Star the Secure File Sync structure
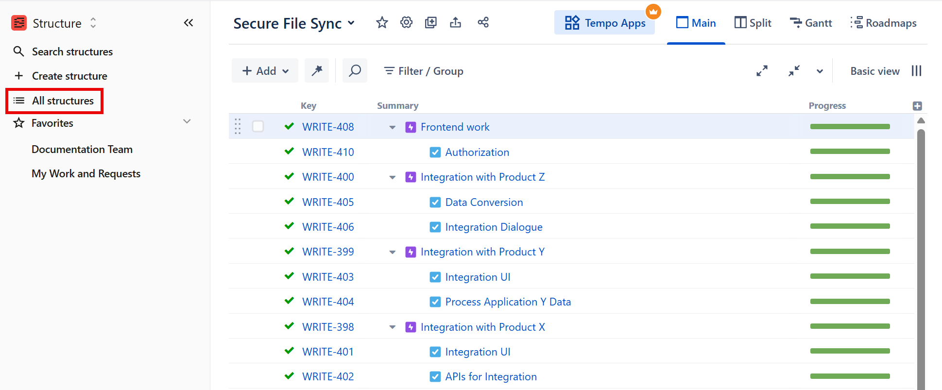Viewport: 942px width, 390px height. [382, 23]
